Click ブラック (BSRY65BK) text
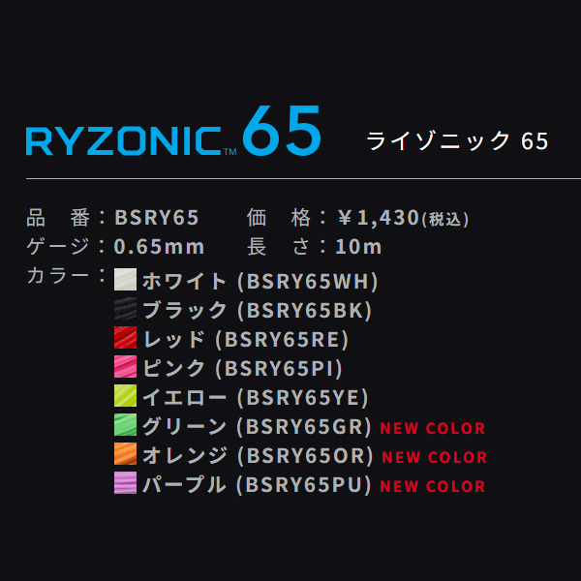This screenshot has height=581, width=581. [258, 310]
